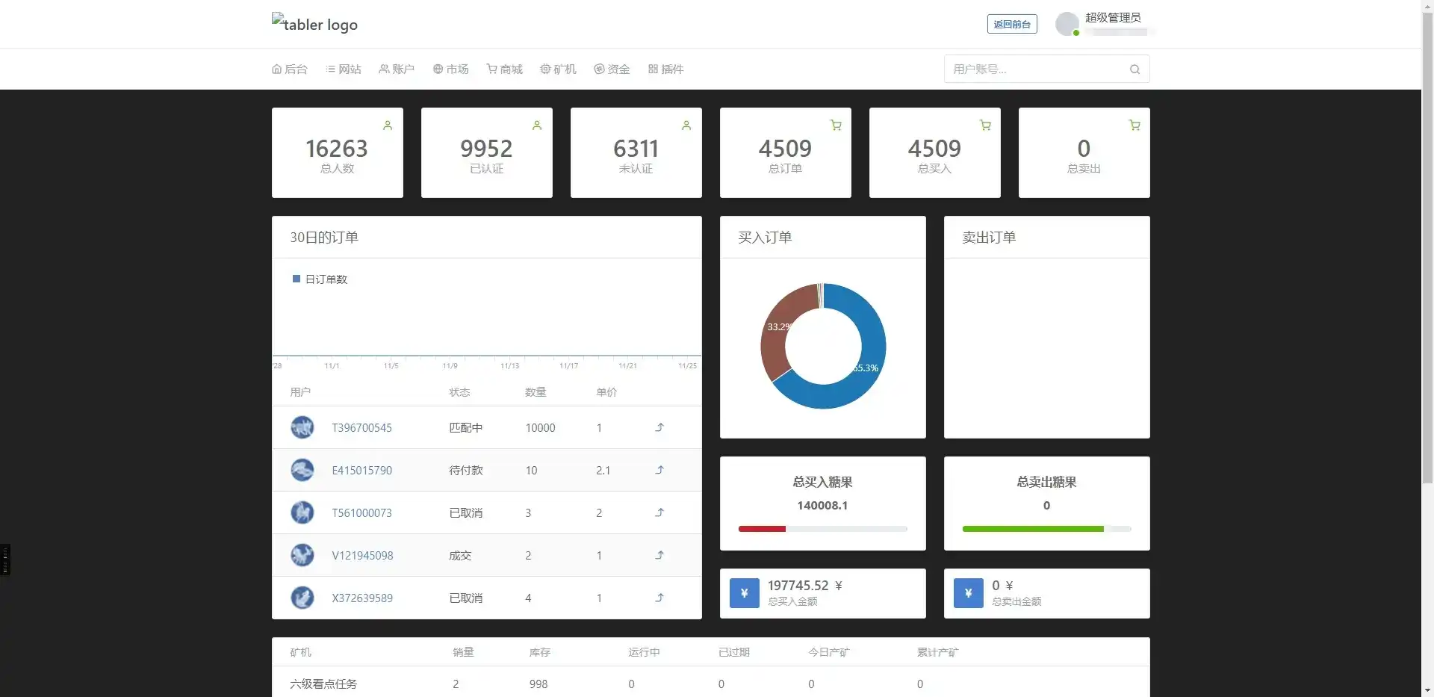This screenshot has height=697, width=1434.
Task: Click the yen icon beside 总买入金额
Action: coord(744,593)
